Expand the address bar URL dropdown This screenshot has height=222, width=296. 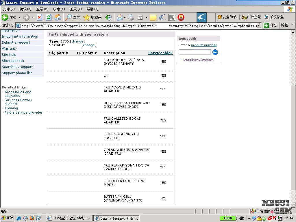[x=259, y=25]
